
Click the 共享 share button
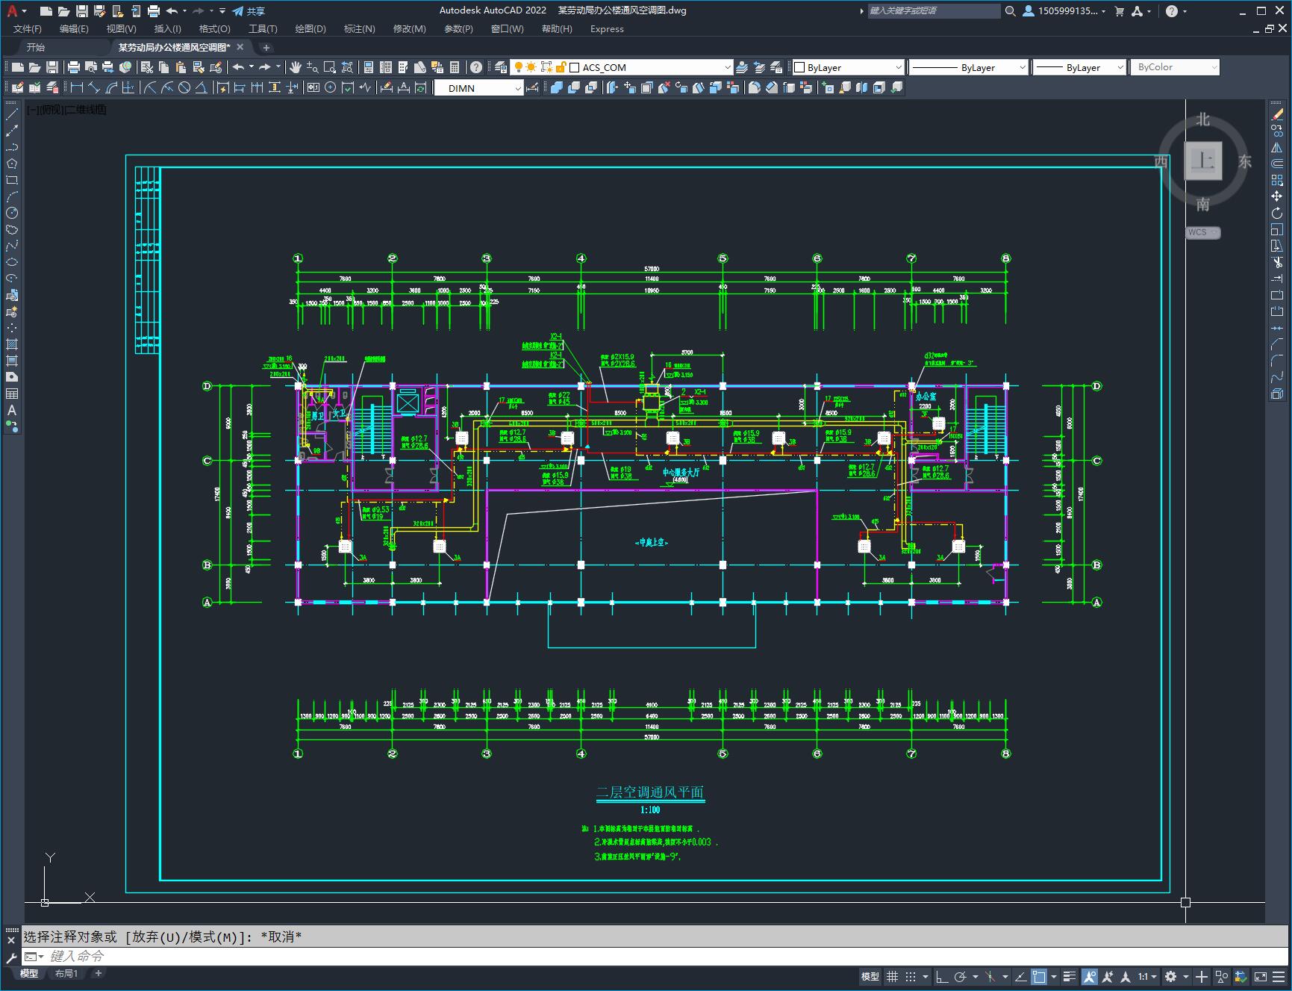click(249, 11)
